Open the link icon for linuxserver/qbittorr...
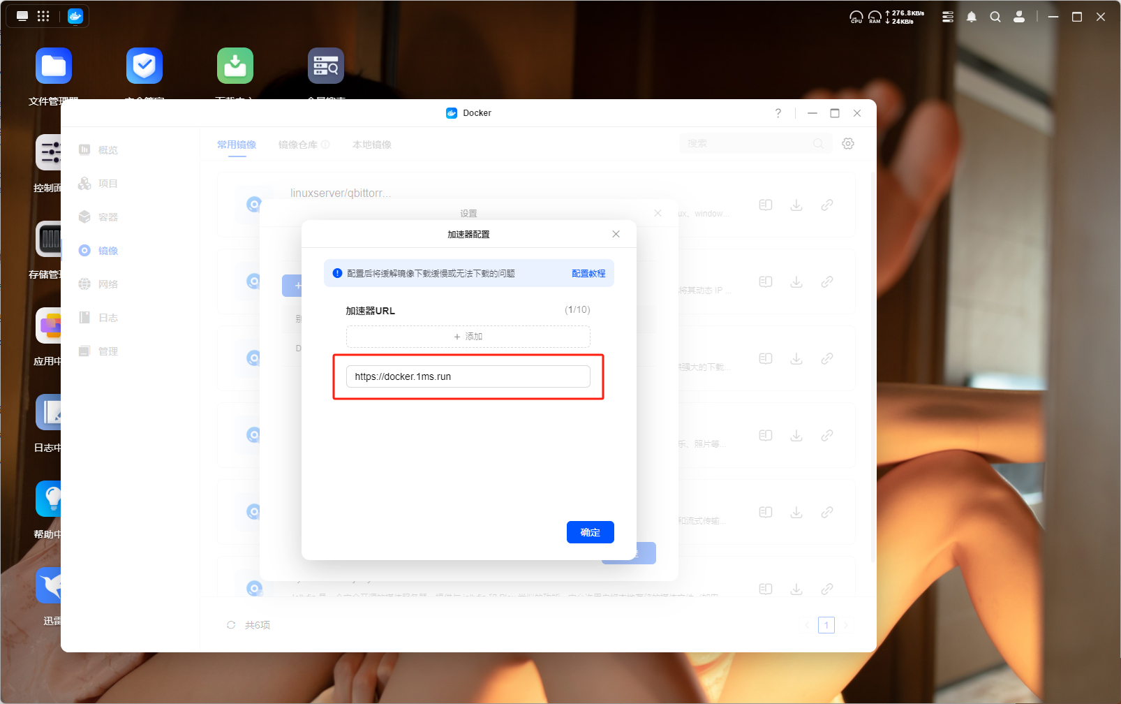The height and width of the screenshot is (704, 1121). coord(827,205)
